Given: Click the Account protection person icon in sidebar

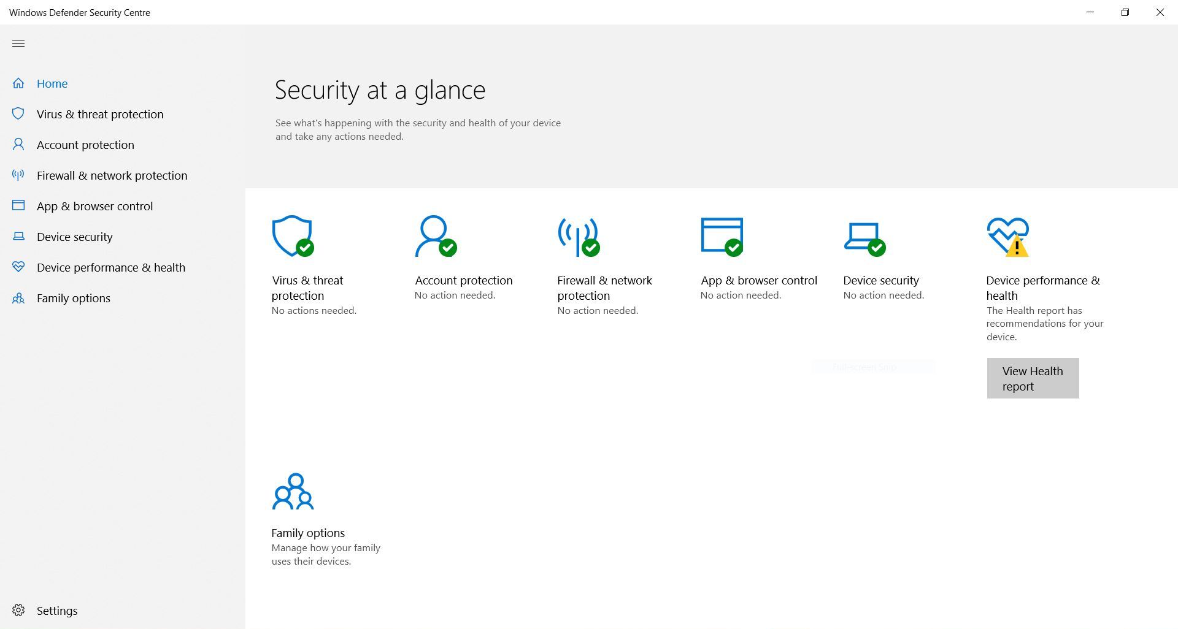Looking at the screenshot, I should click(x=18, y=145).
